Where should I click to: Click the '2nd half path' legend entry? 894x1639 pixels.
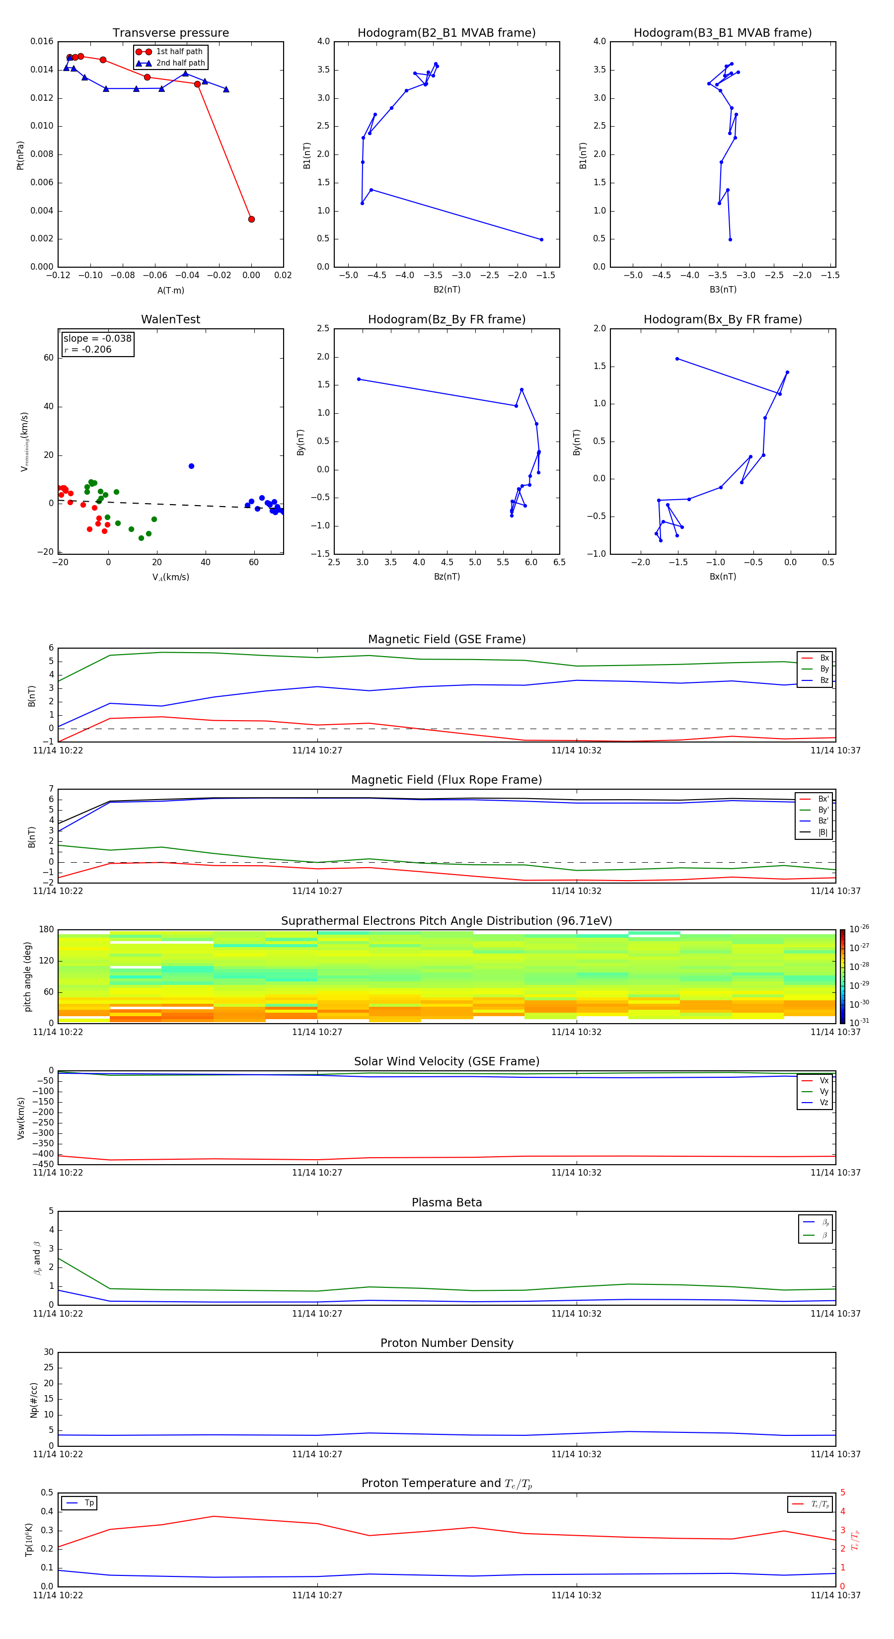tap(170, 63)
